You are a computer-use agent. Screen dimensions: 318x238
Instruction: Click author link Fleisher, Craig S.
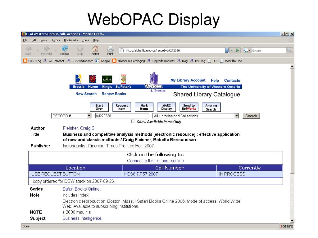[x=79, y=128]
